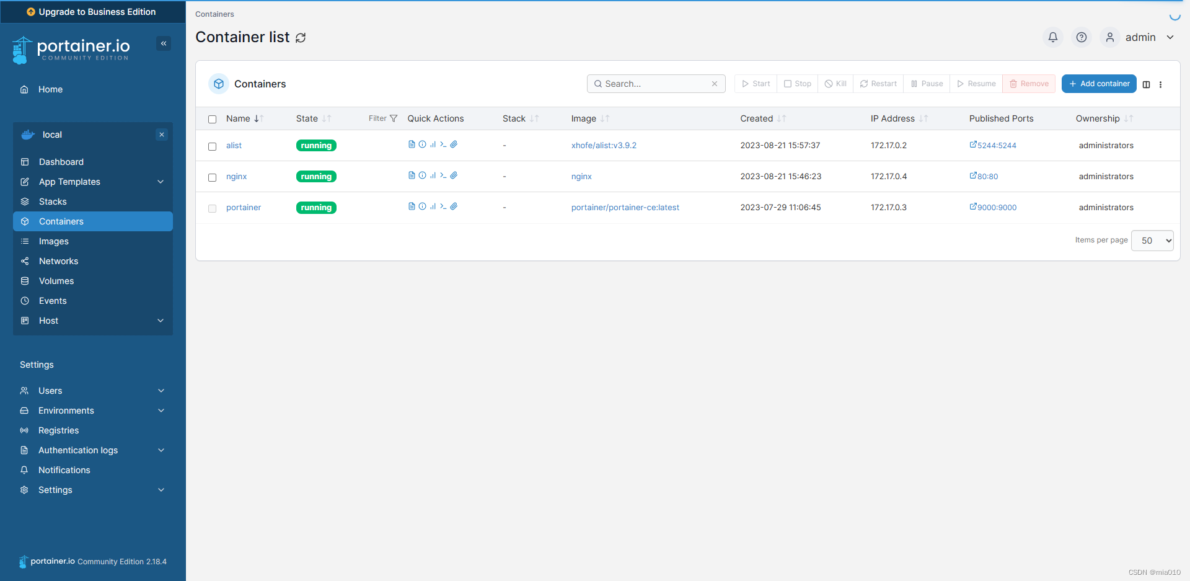Open console icon for nginx container

pos(443,175)
